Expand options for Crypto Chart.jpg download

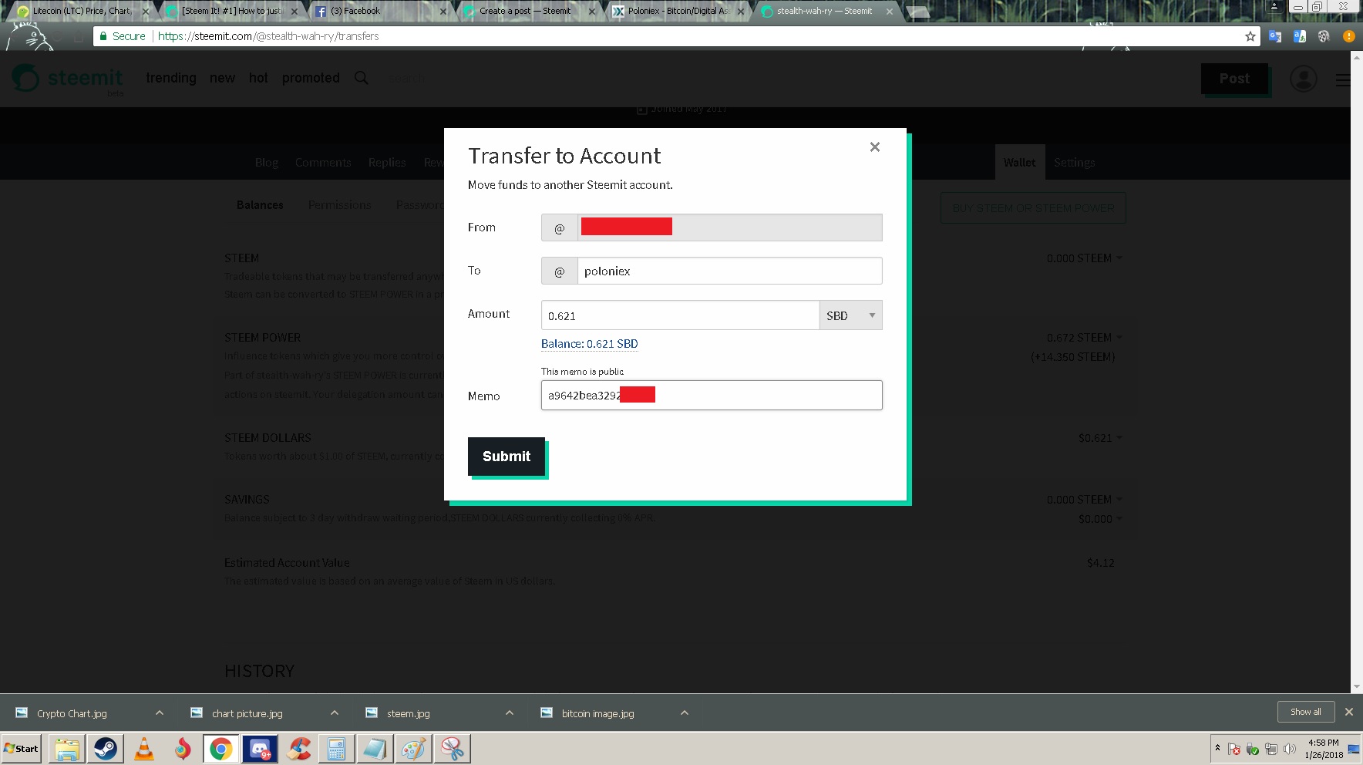point(160,713)
